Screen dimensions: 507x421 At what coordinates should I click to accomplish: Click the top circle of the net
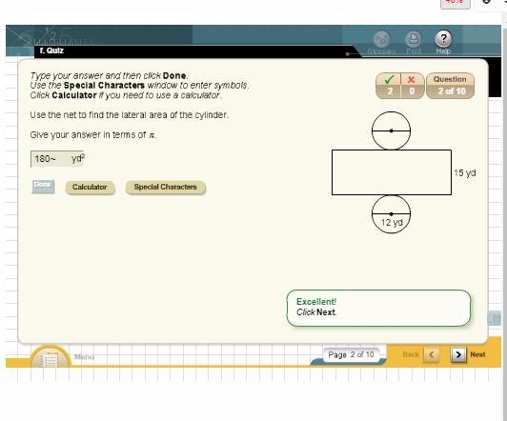pyautogui.click(x=392, y=130)
